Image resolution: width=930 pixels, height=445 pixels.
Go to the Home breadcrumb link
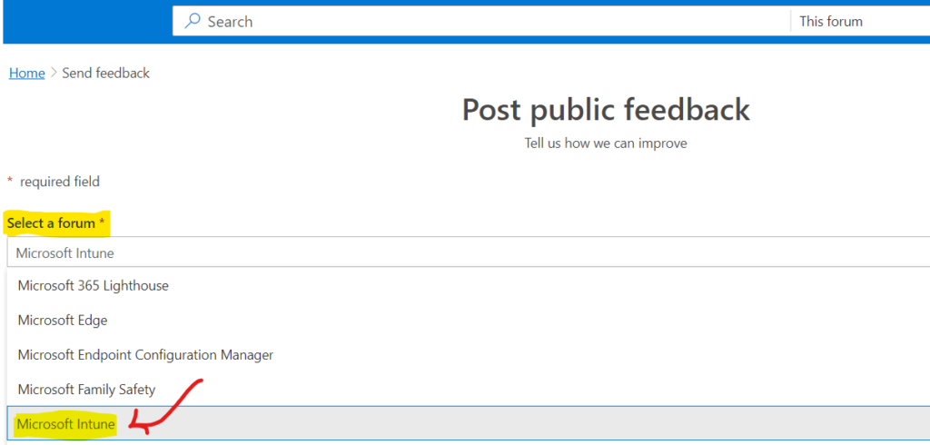pyautogui.click(x=26, y=73)
